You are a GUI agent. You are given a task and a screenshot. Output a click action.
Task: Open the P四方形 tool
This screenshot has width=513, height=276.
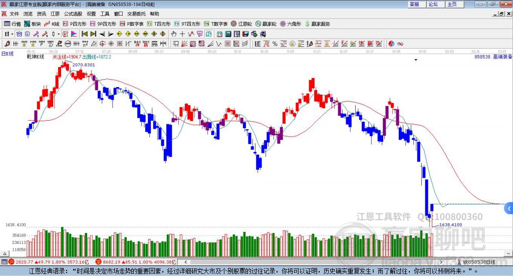click(75, 24)
